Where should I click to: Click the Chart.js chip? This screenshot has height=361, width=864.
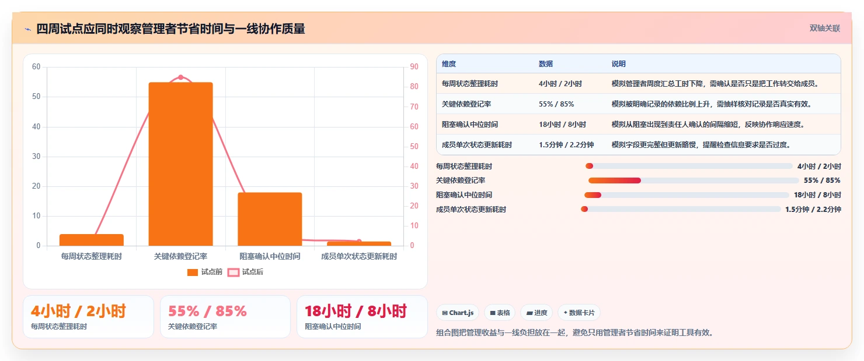pos(457,313)
